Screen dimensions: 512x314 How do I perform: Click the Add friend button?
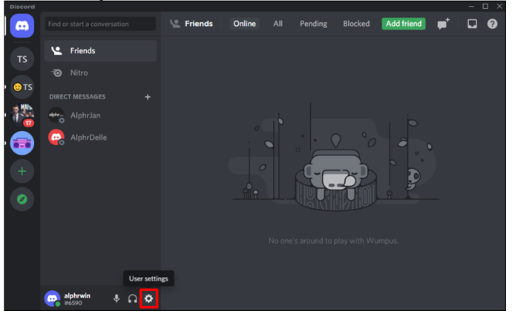pyautogui.click(x=404, y=24)
